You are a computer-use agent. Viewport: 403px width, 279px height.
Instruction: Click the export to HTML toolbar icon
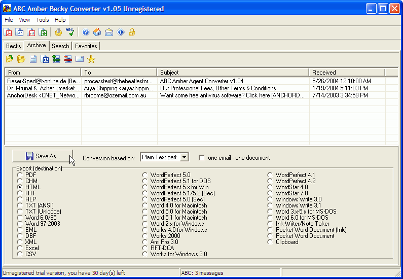pos(20,32)
